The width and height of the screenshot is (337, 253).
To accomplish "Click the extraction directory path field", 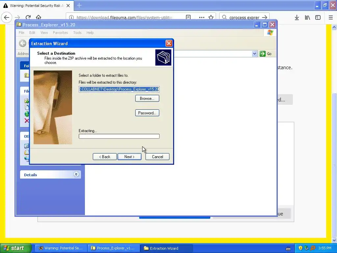I will coord(119,89).
